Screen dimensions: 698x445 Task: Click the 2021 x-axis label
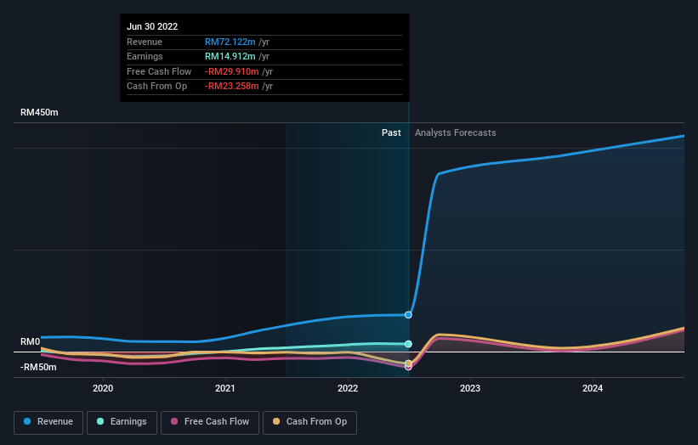pos(225,388)
